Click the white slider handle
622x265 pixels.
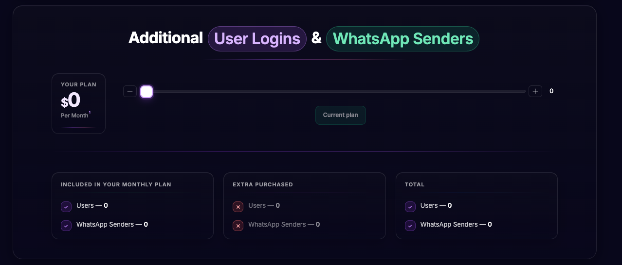(146, 91)
